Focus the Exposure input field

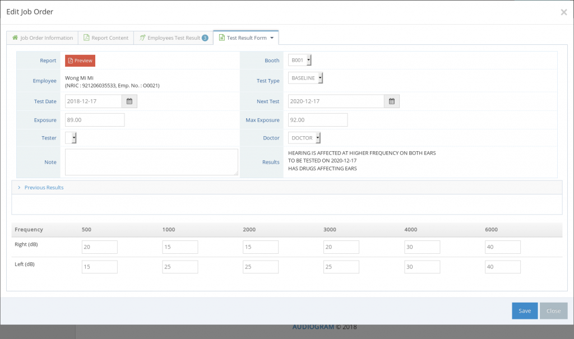click(95, 120)
